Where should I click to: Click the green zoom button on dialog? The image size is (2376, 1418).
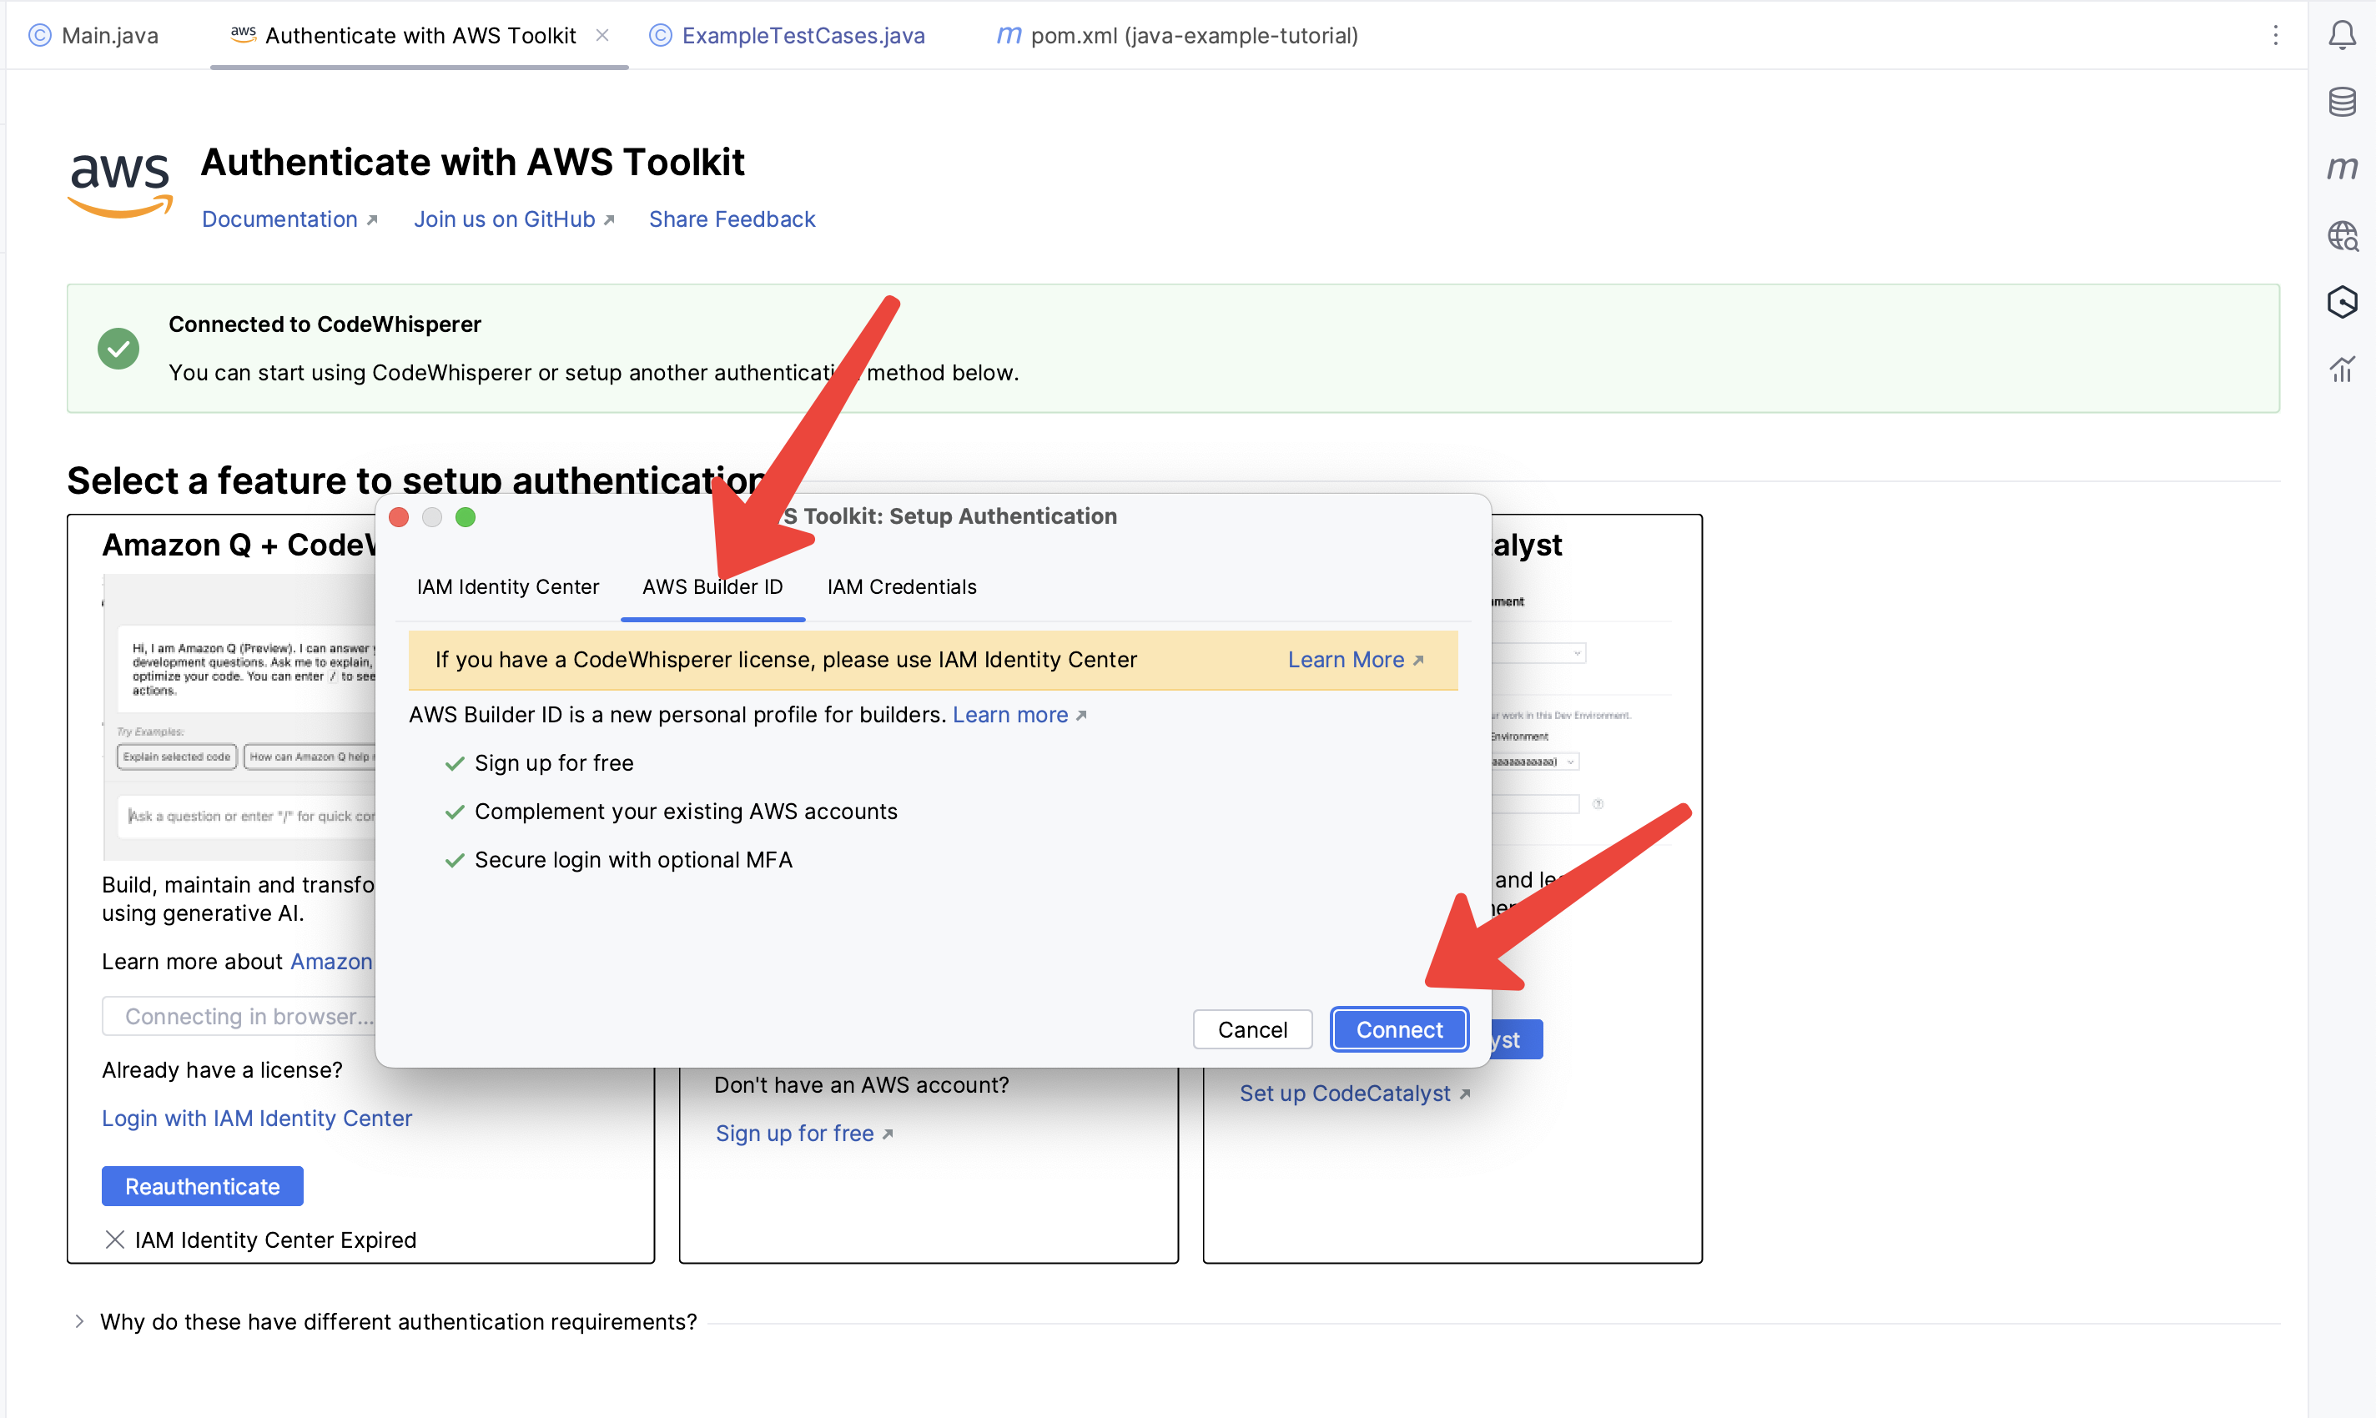pyautogui.click(x=466, y=517)
